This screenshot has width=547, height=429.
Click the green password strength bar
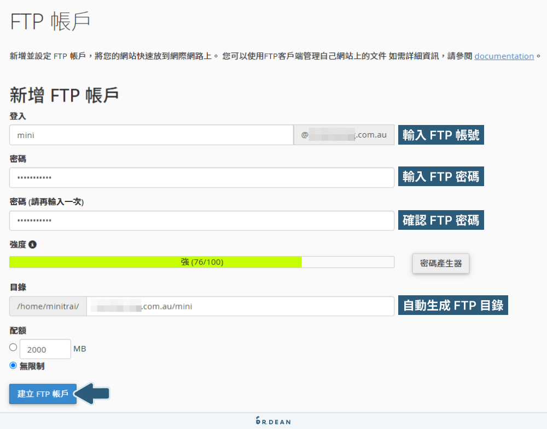point(155,262)
